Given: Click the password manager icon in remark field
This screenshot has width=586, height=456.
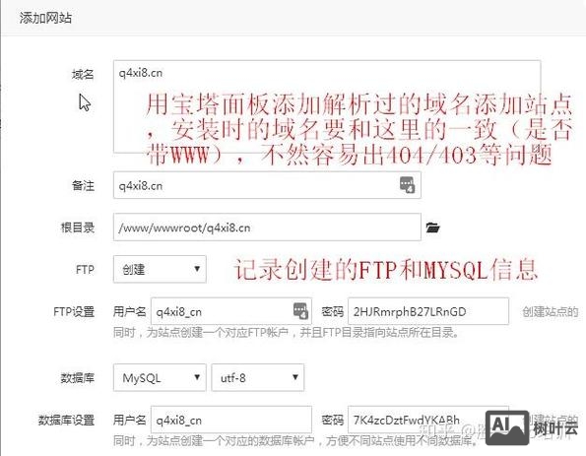Looking at the screenshot, I should 407,184.
